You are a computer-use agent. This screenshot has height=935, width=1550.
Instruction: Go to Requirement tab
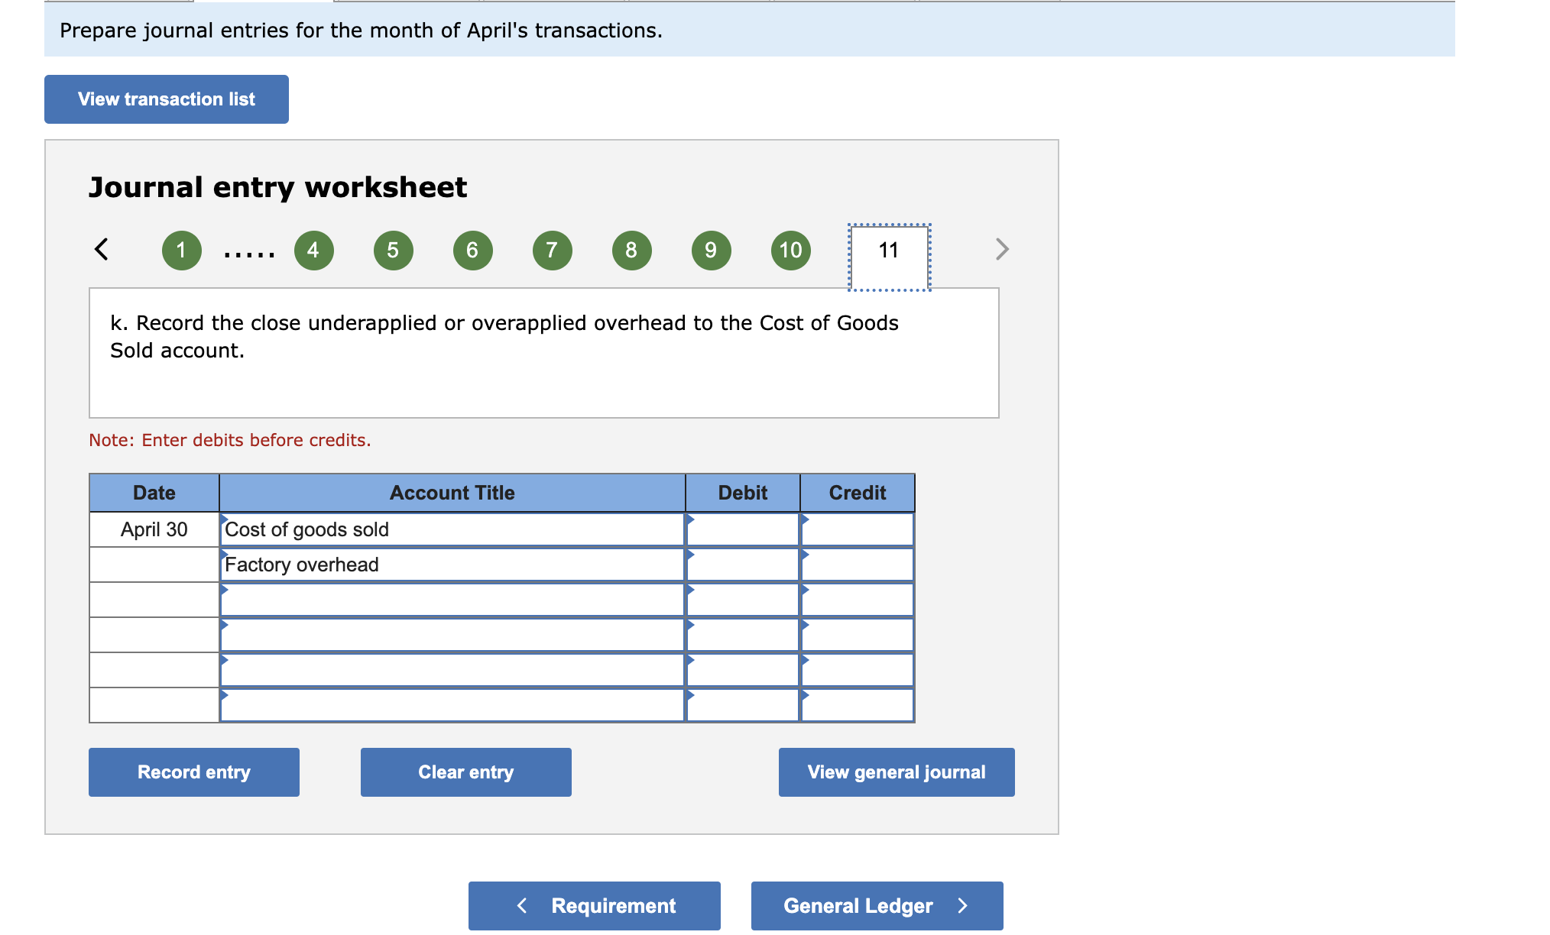tap(594, 905)
